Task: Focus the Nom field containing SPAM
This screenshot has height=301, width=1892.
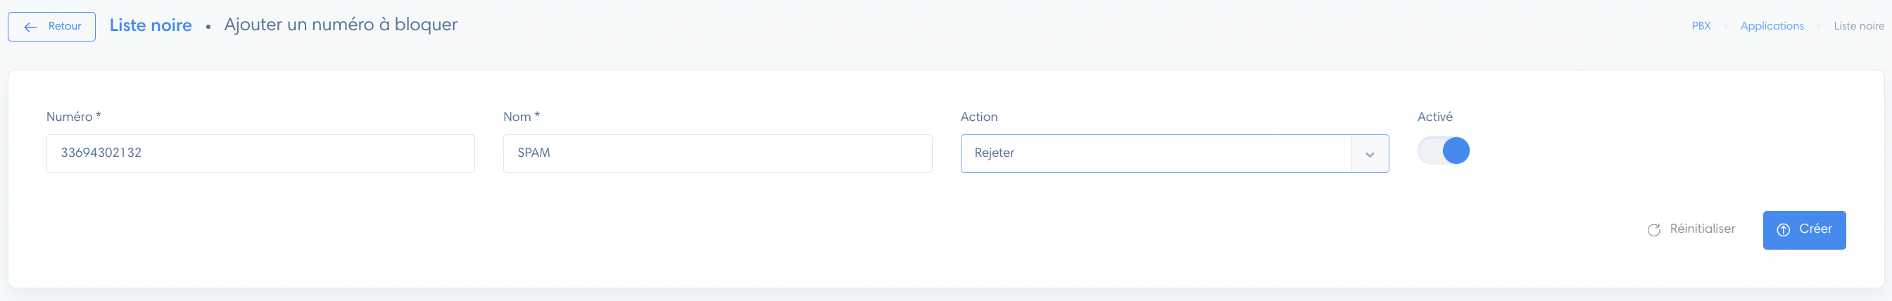Action: (717, 153)
